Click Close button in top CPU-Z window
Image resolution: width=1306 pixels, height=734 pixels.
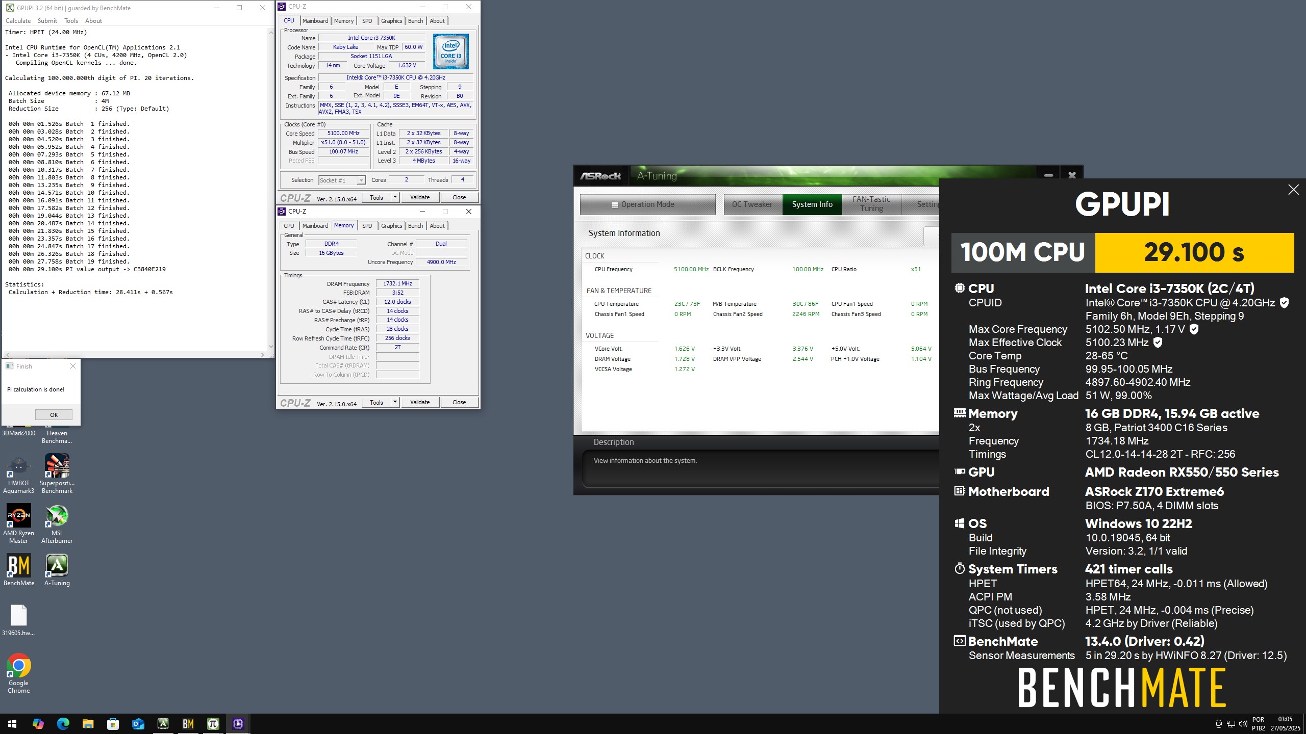click(x=459, y=197)
